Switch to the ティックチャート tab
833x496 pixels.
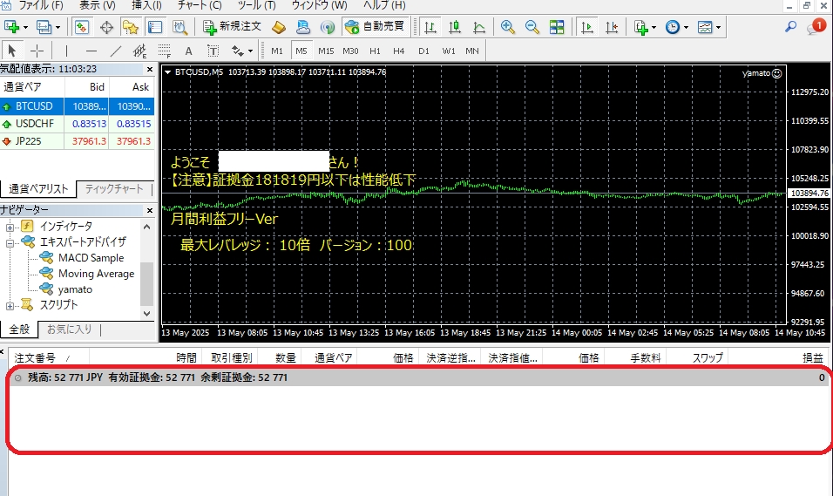click(116, 189)
